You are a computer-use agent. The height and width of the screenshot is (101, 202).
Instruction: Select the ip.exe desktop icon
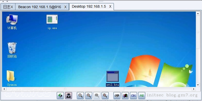tap(52, 22)
